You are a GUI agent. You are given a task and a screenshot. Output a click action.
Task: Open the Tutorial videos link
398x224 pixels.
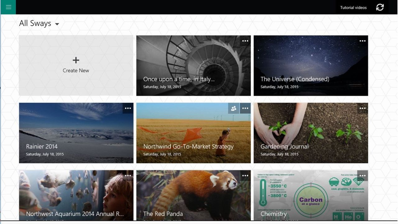[x=353, y=7]
